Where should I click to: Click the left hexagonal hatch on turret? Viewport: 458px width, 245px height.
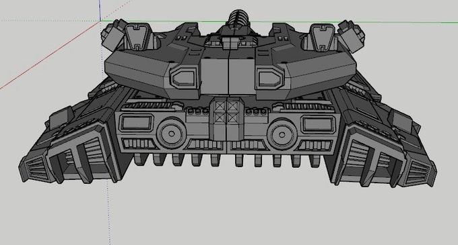pos(184,78)
